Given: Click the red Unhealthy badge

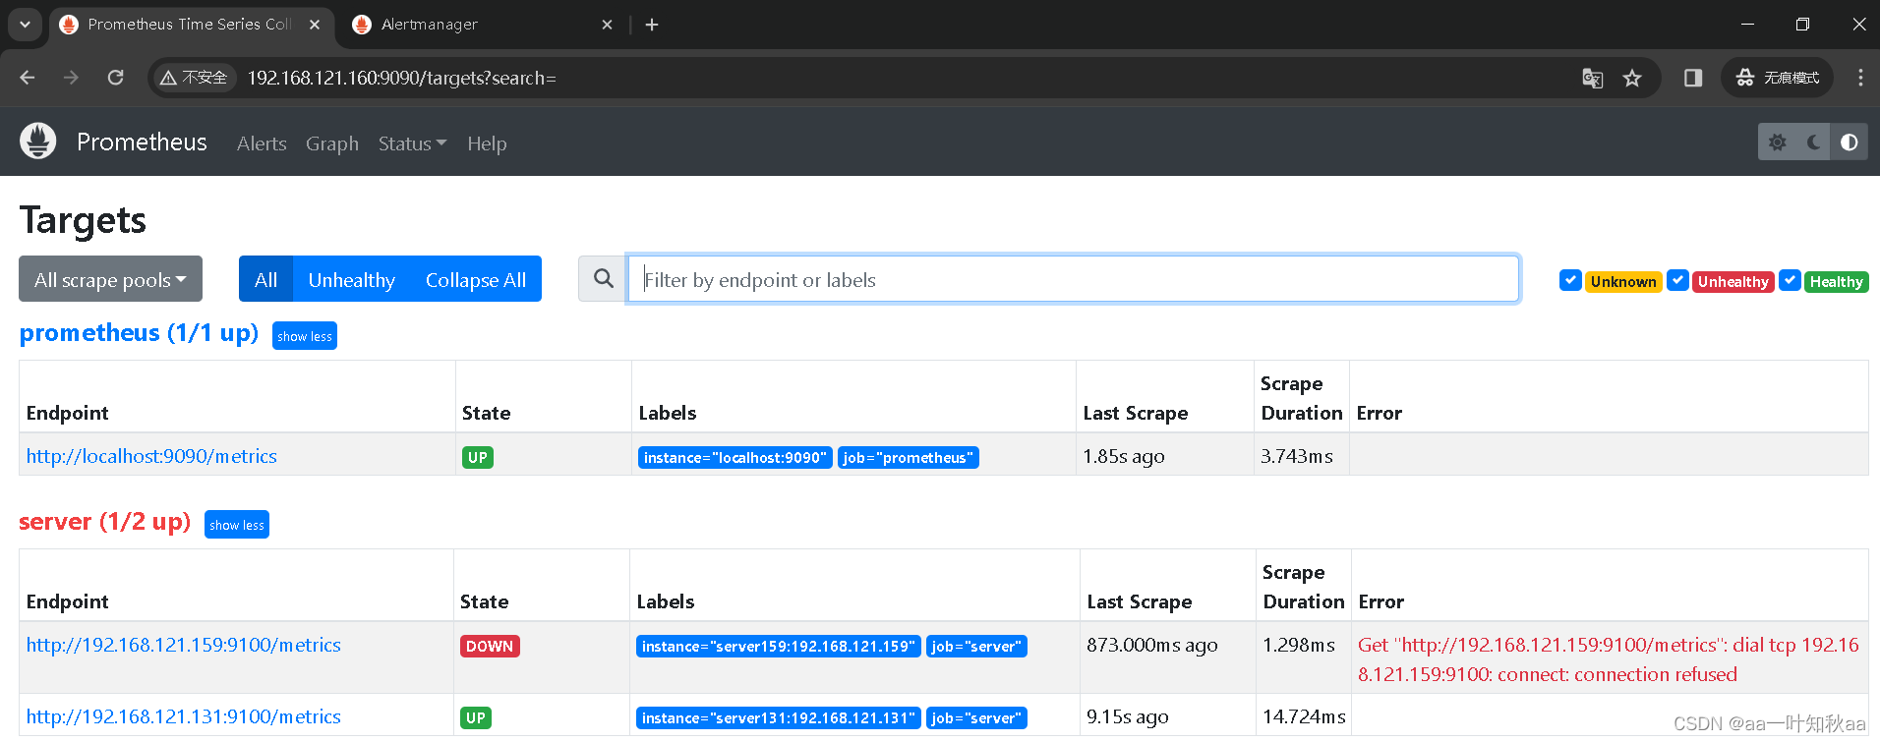Looking at the screenshot, I should pos(1733,282).
